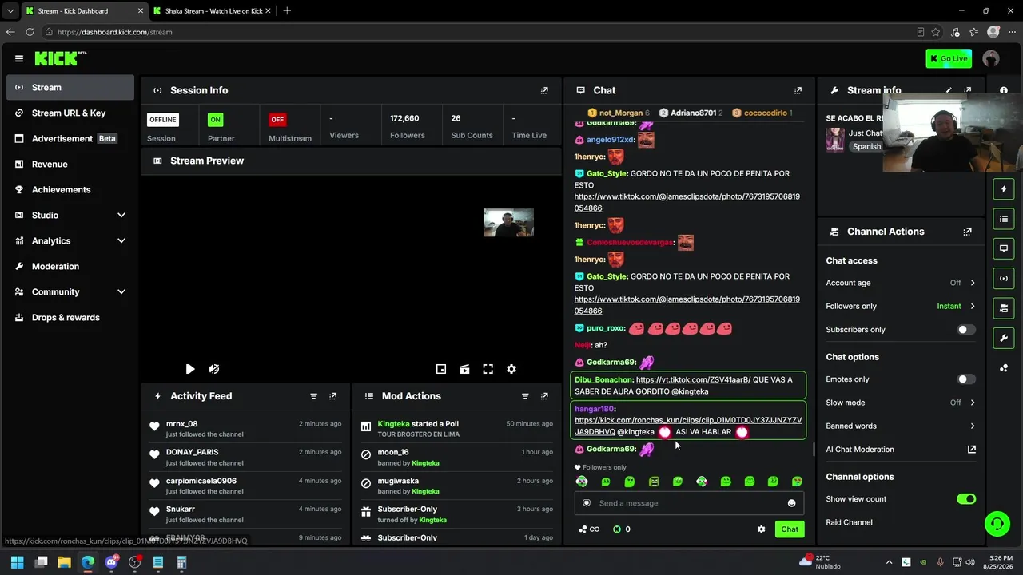Open the lightning bolt panel in right rail
Screen dimensions: 1023x575
pos(1004,189)
